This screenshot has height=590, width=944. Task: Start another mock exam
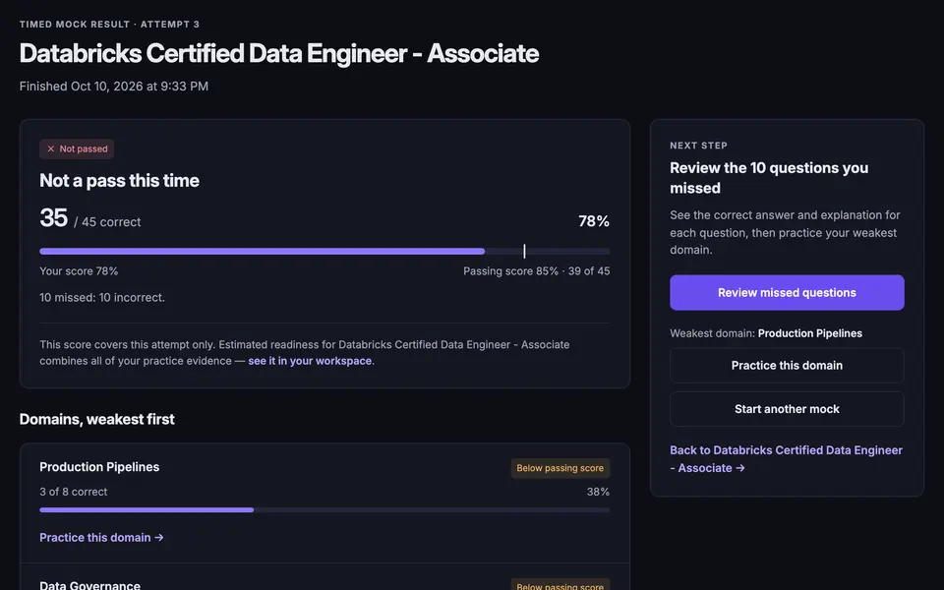tap(787, 409)
